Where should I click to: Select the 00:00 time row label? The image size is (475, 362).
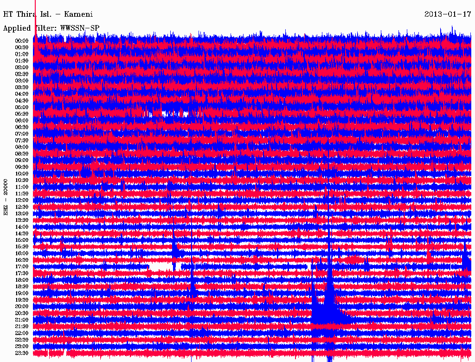point(22,41)
